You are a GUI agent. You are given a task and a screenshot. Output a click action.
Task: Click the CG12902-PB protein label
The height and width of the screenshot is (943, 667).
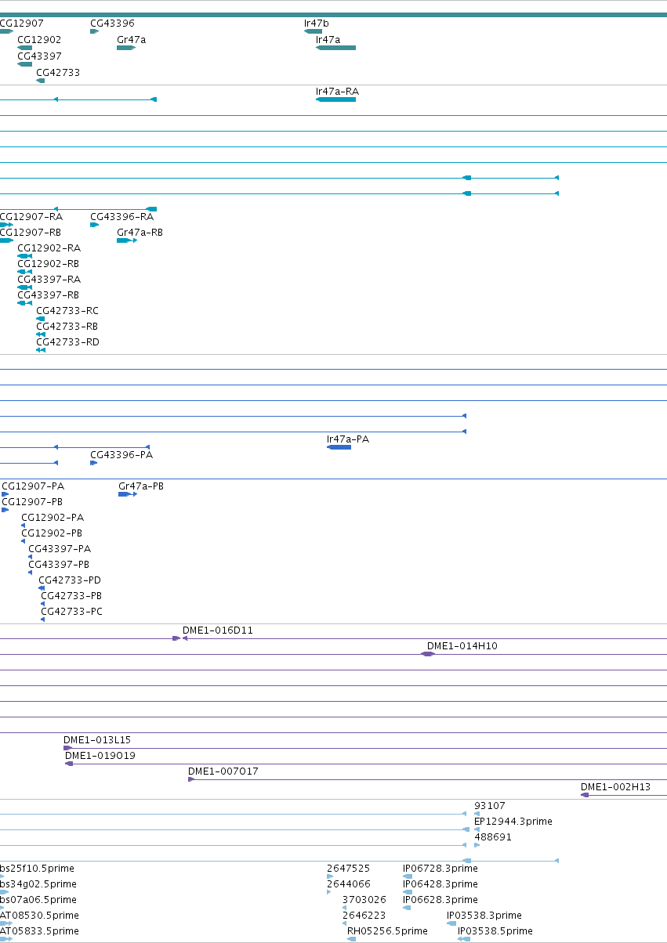pos(52,533)
